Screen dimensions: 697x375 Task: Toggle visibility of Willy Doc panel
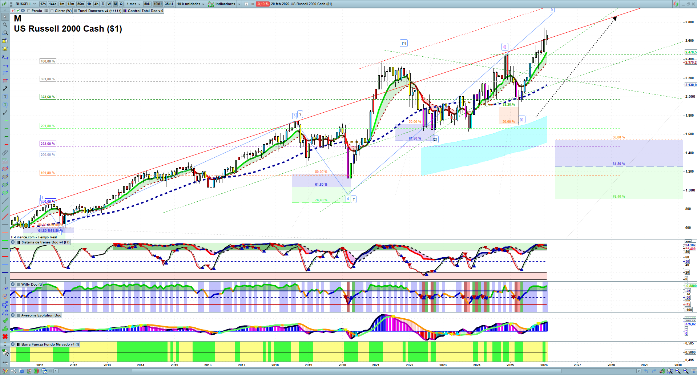pos(13,285)
